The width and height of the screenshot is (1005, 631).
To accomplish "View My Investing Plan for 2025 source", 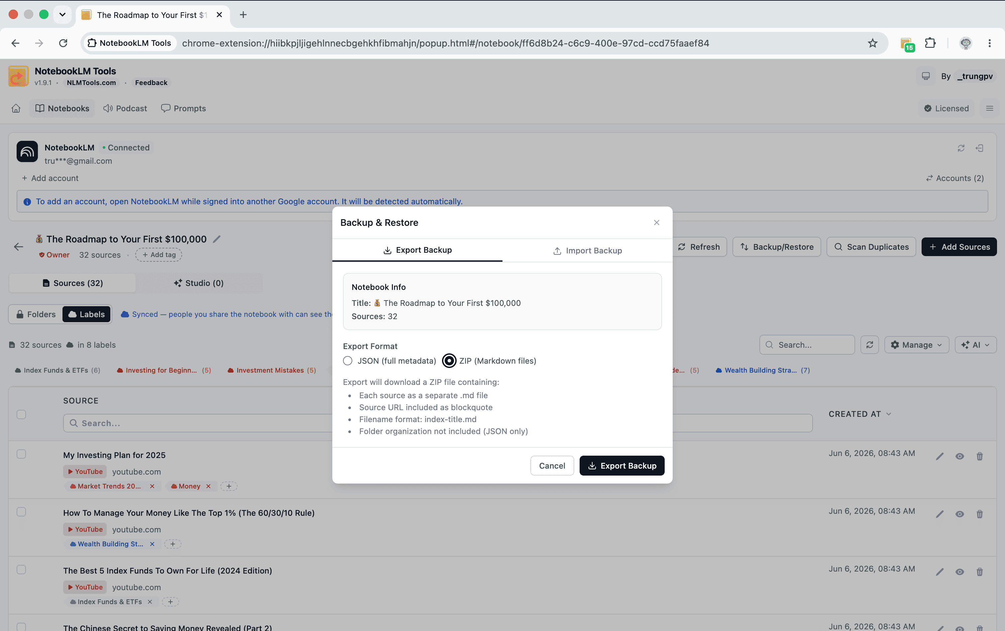I will point(959,456).
